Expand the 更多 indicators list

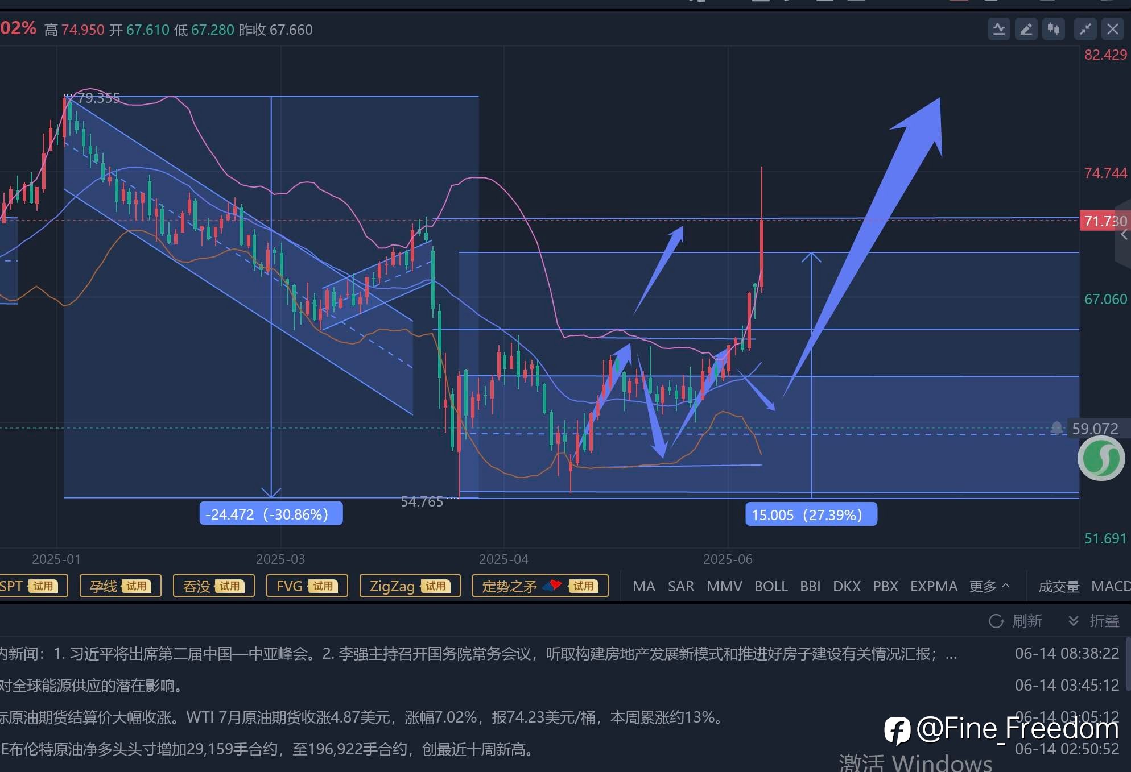(989, 586)
